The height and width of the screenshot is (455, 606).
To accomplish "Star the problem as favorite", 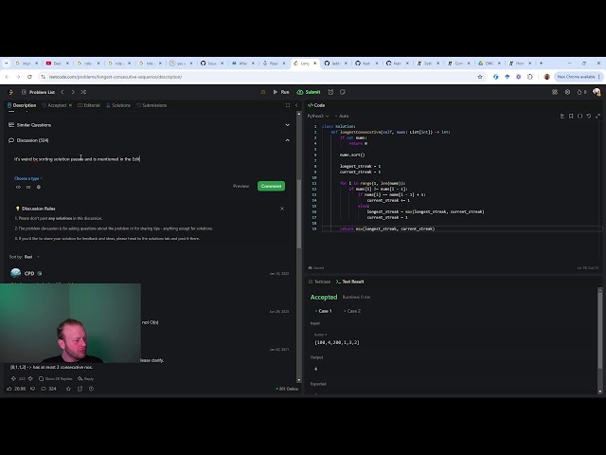I will click(x=68, y=389).
